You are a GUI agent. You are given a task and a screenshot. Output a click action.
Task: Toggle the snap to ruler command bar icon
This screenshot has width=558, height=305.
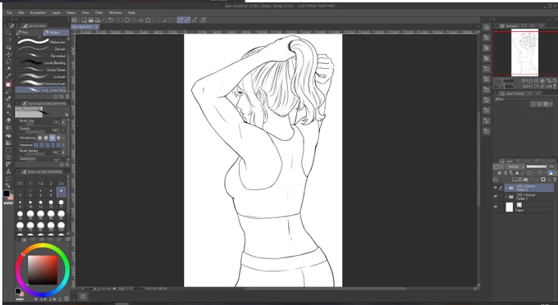[x=181, y=20]
